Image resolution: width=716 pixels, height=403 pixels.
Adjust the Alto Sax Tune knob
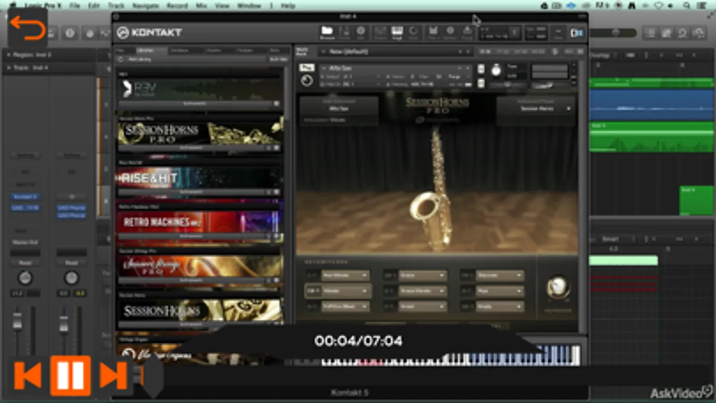point(496,70)
